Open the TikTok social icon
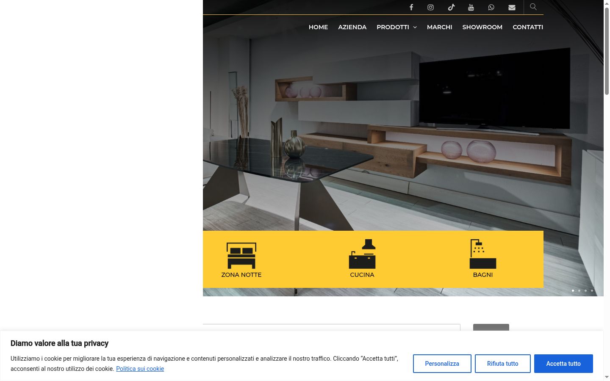 [451, 7]
